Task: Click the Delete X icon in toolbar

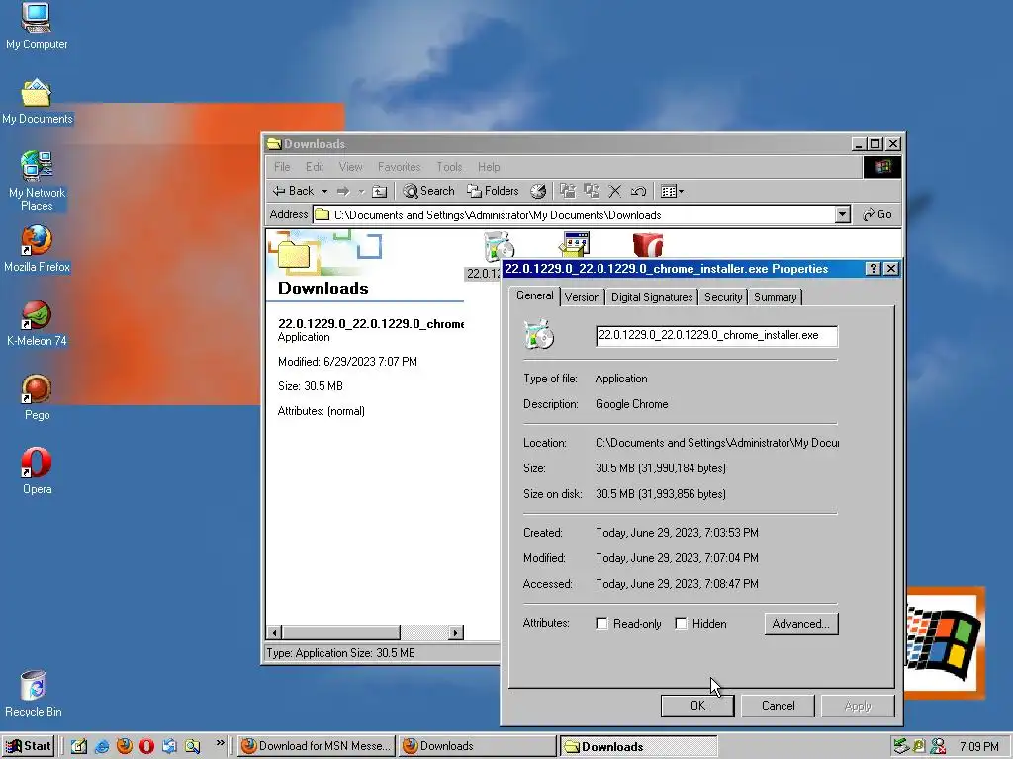Action: point(615,191)
